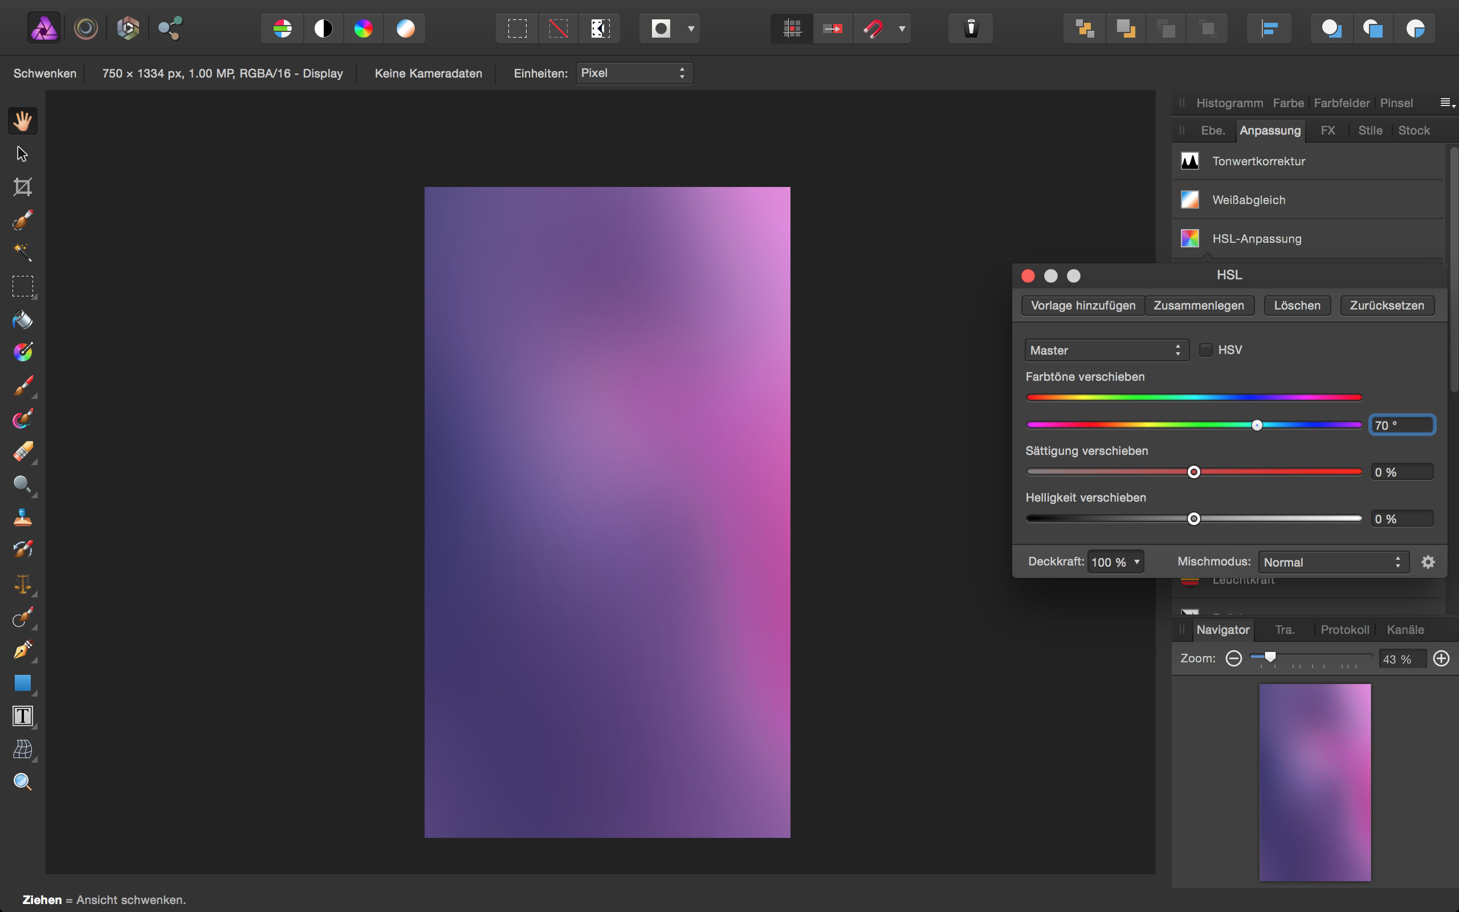Viewport: 1459px width, 912px height.
Task: Open the Mischmodus Normal dropdown
Action: [1332, 561]
